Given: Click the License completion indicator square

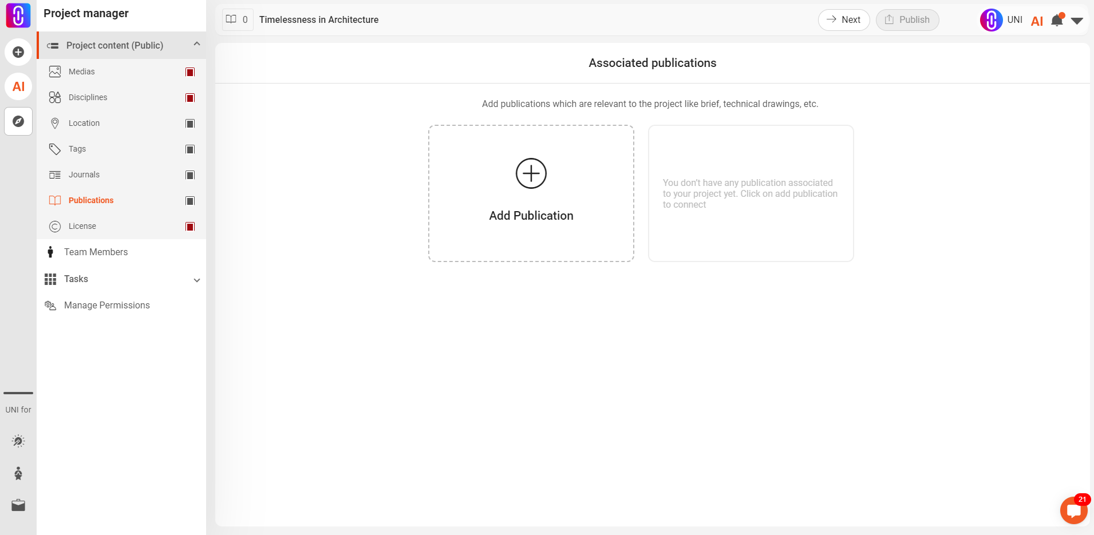Looking at the screenshot, I should click(x=190, y=226).
